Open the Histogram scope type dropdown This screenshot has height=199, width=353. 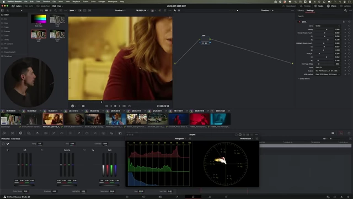click(180, 139)
